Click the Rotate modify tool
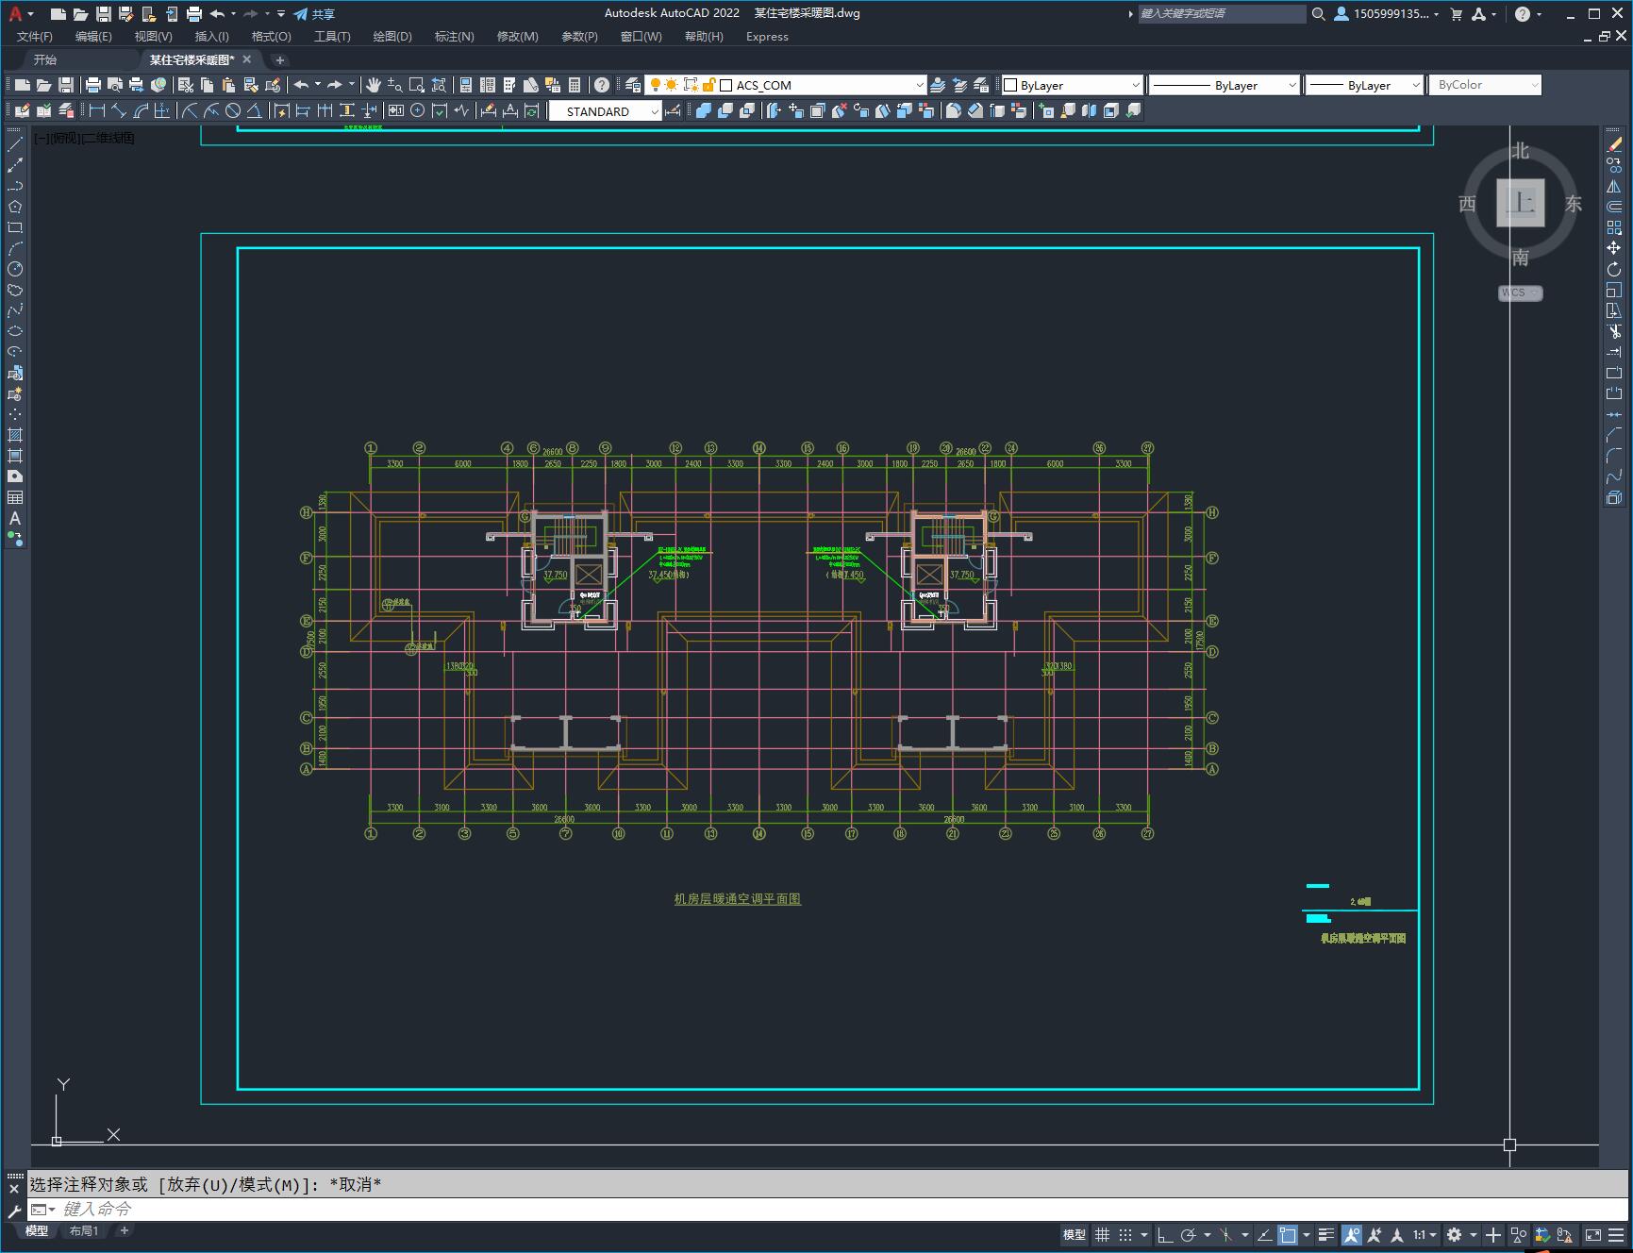Viewport: 1633px width, 1253px height. 1614,269
